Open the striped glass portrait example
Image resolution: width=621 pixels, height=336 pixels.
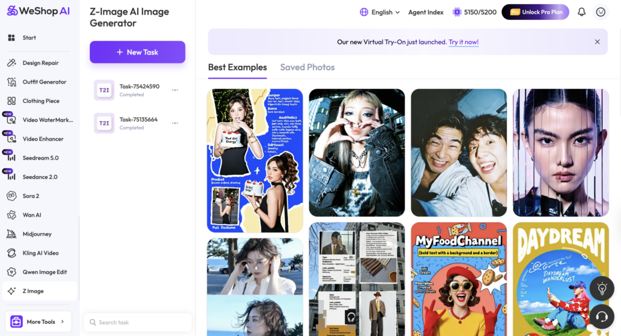561,153
